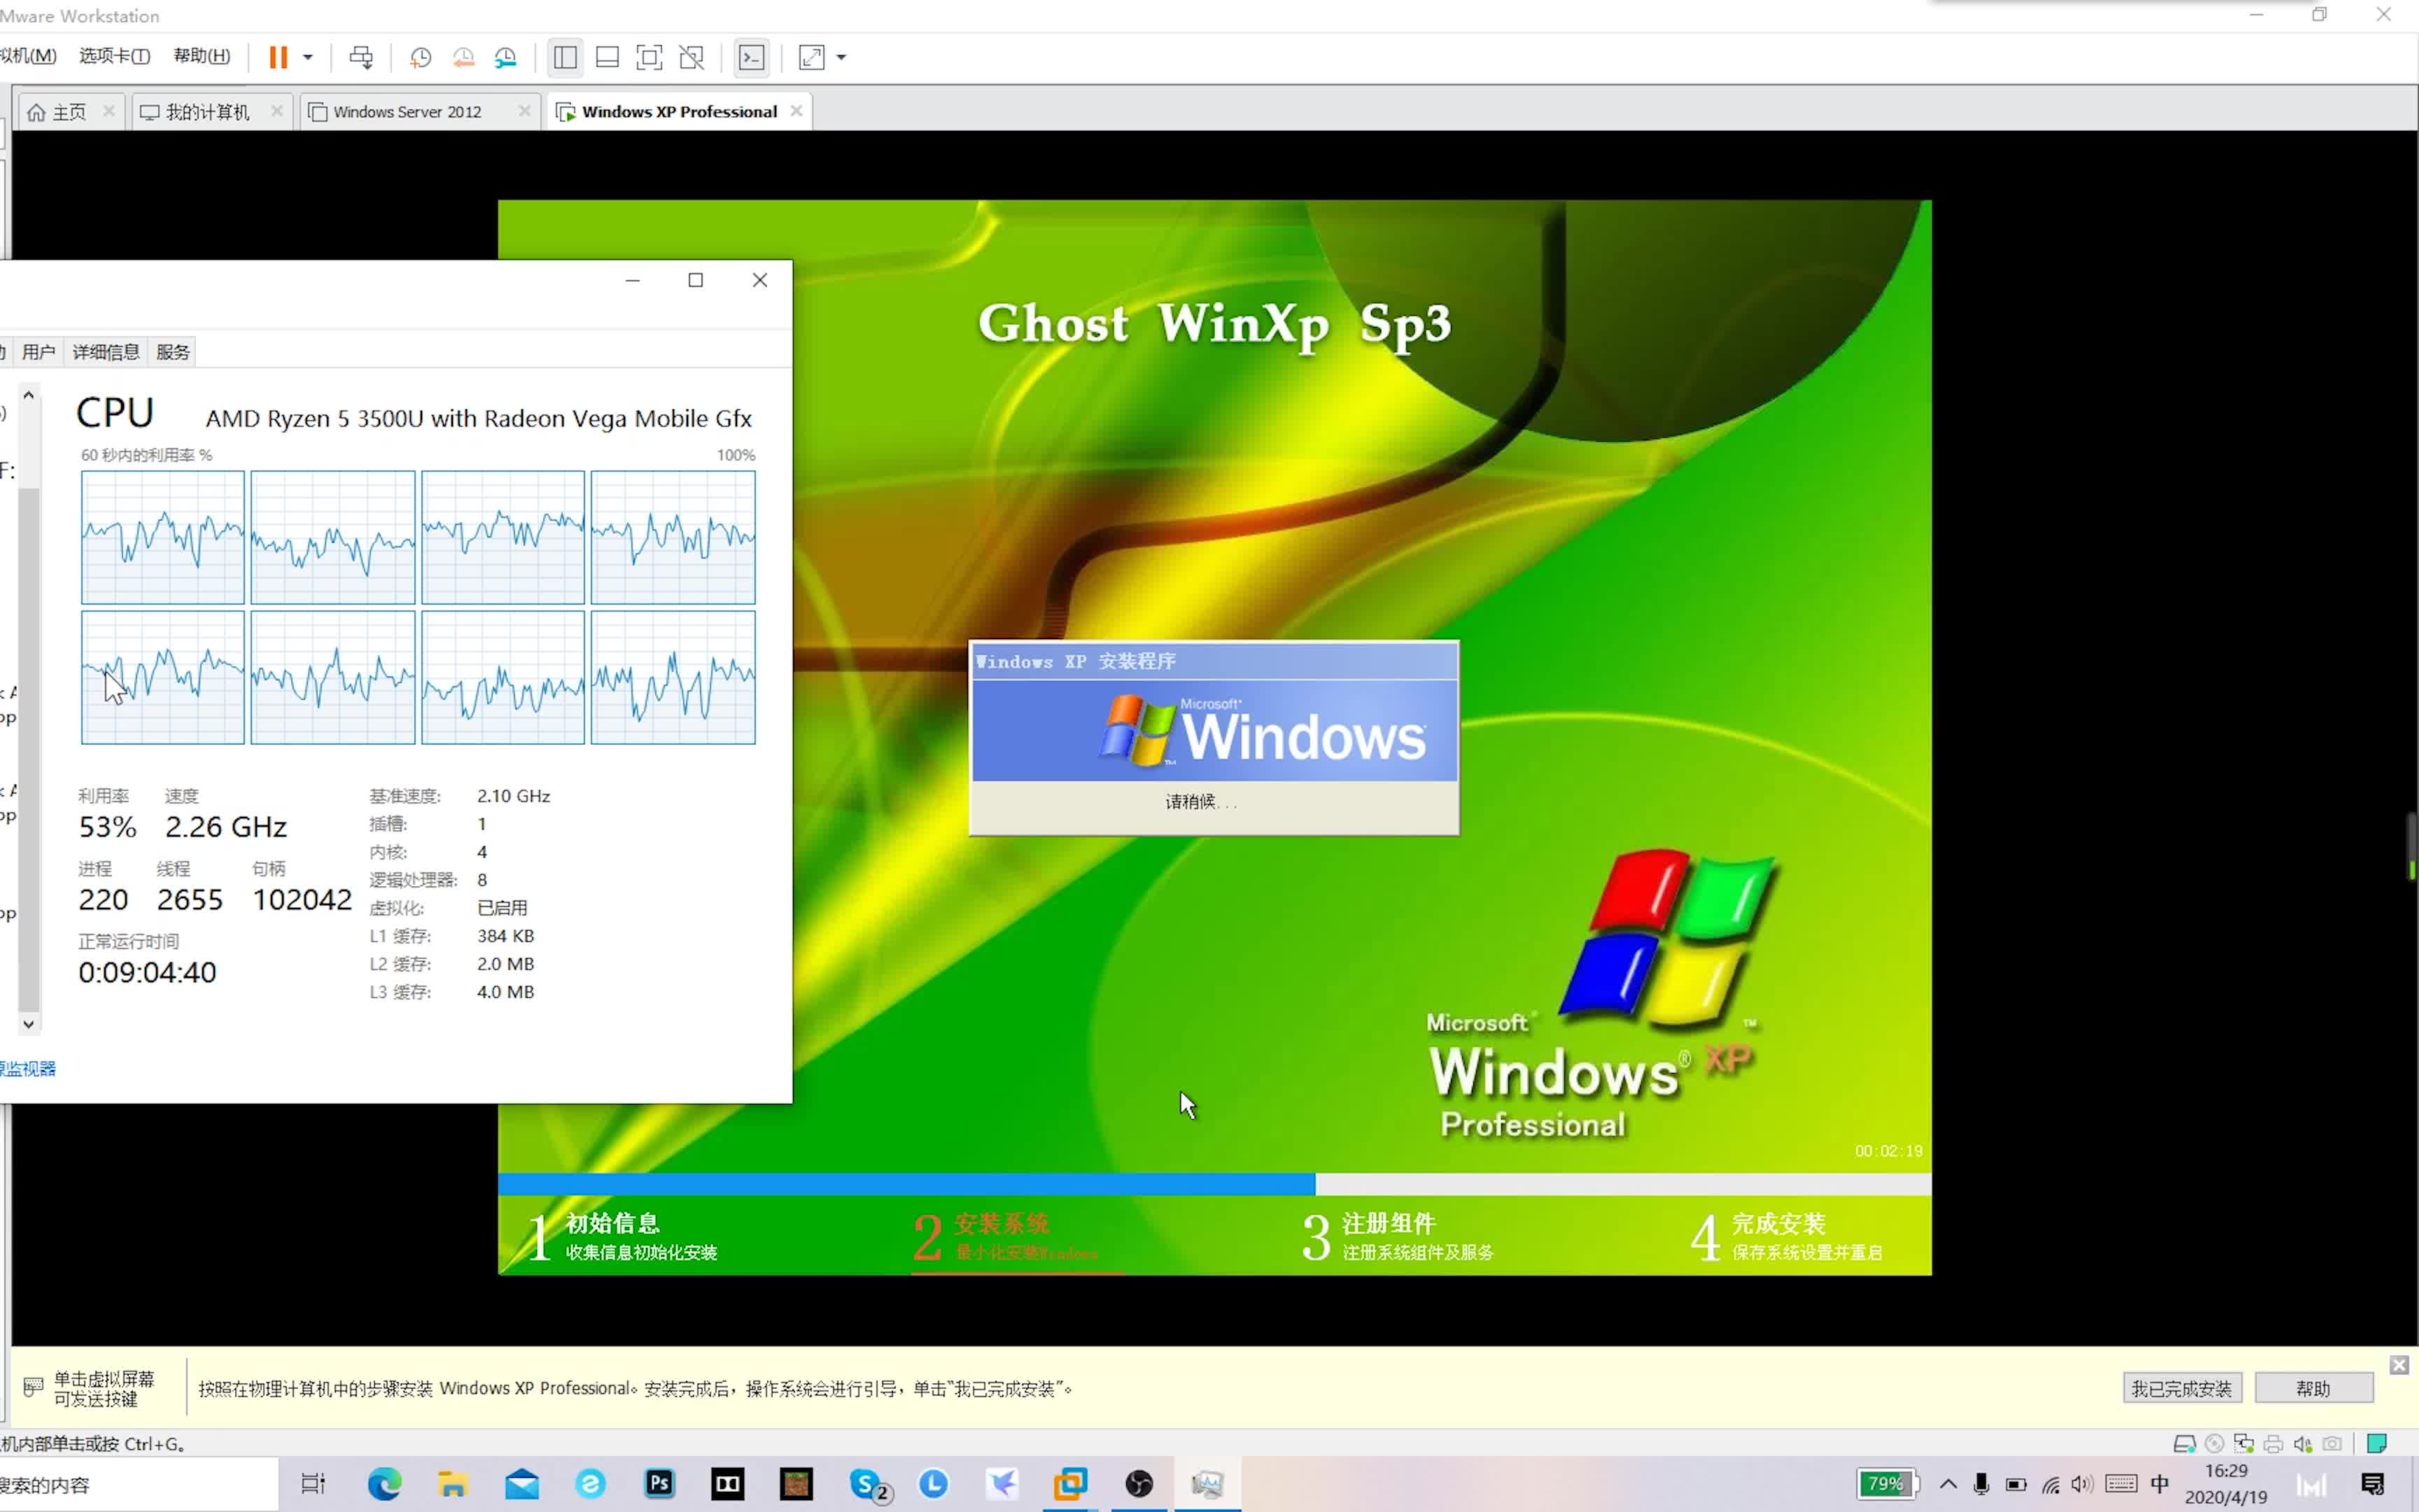Click the stretch guest display icon
The height and width of the screenshot is (1512, 2419).
812,57
